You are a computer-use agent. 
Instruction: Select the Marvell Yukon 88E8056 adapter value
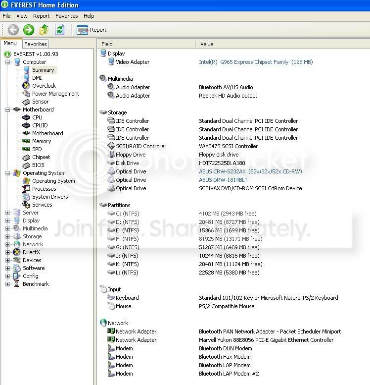(266, 340)
